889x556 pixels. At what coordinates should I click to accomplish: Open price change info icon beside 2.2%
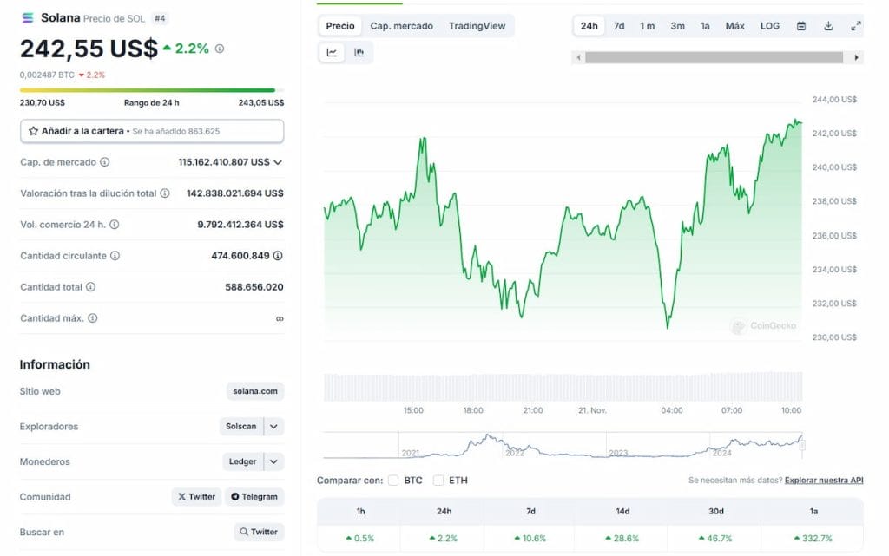(x=220, y=49)
